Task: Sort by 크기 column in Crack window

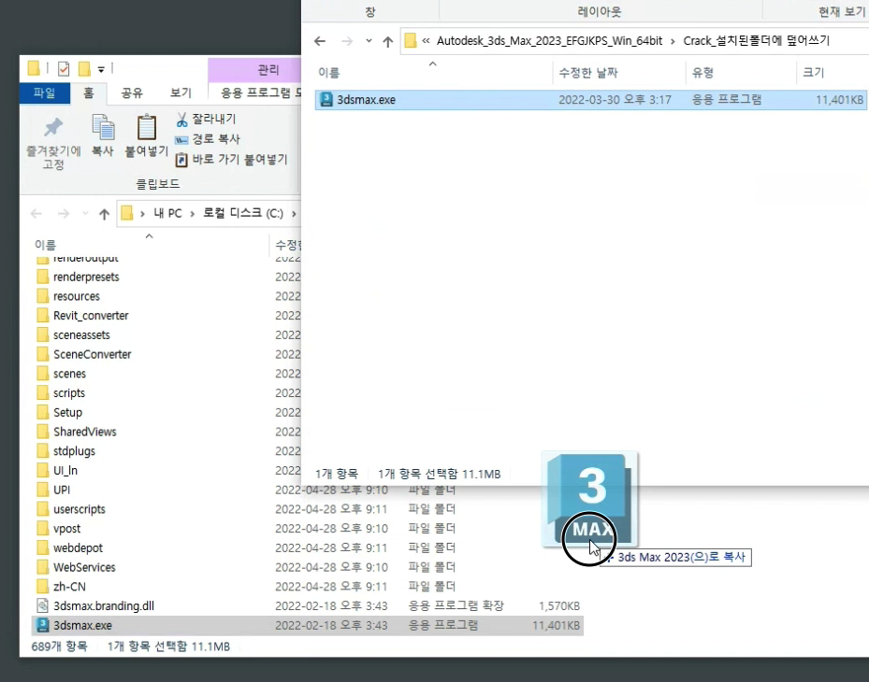Action: pos(813,73)
